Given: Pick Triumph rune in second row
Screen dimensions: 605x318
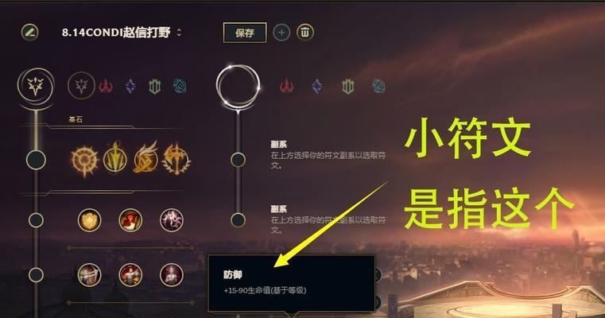Looking at the screenshot, I should tap(130, 220).
